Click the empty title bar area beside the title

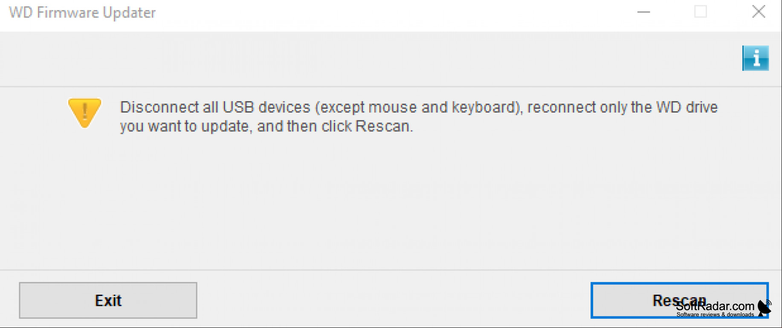[x=392, y=13]
